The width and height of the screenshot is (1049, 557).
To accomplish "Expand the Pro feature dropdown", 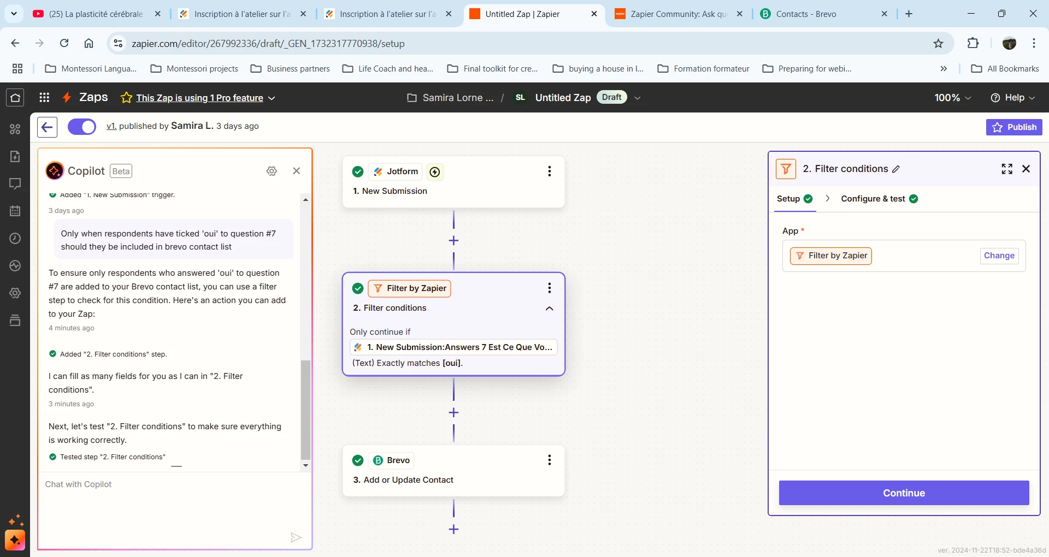I will point(272,98).
